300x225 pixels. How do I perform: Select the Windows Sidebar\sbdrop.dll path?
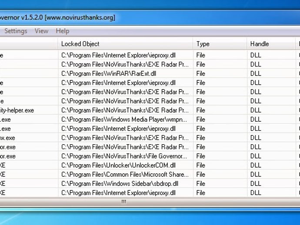click(x=120, y=184)
